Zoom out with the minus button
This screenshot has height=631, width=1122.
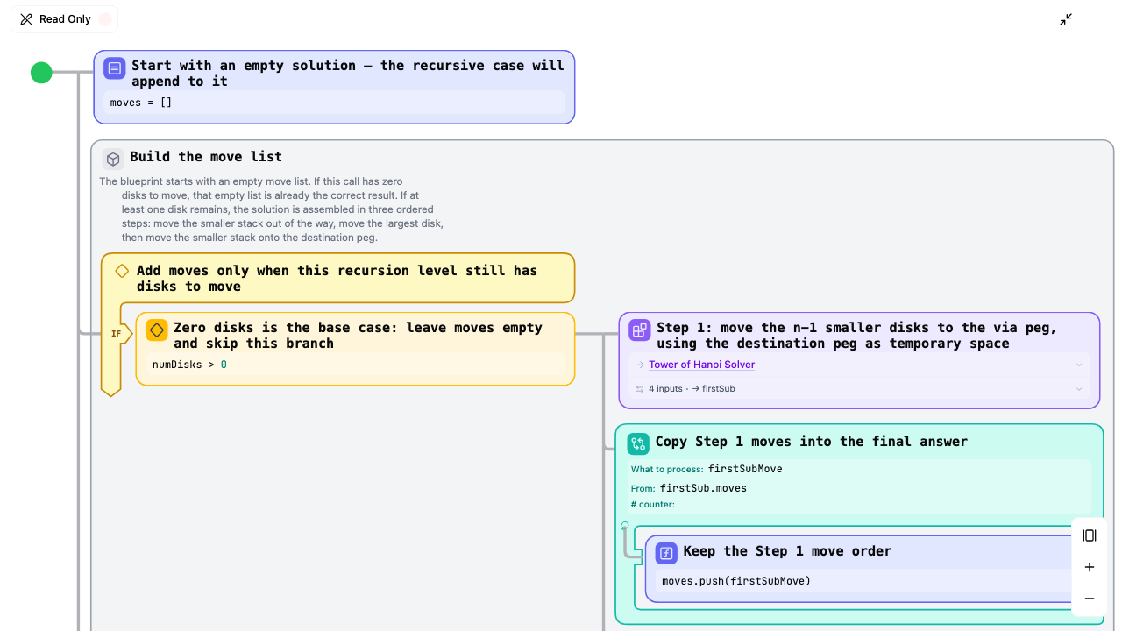point(1090,599)
